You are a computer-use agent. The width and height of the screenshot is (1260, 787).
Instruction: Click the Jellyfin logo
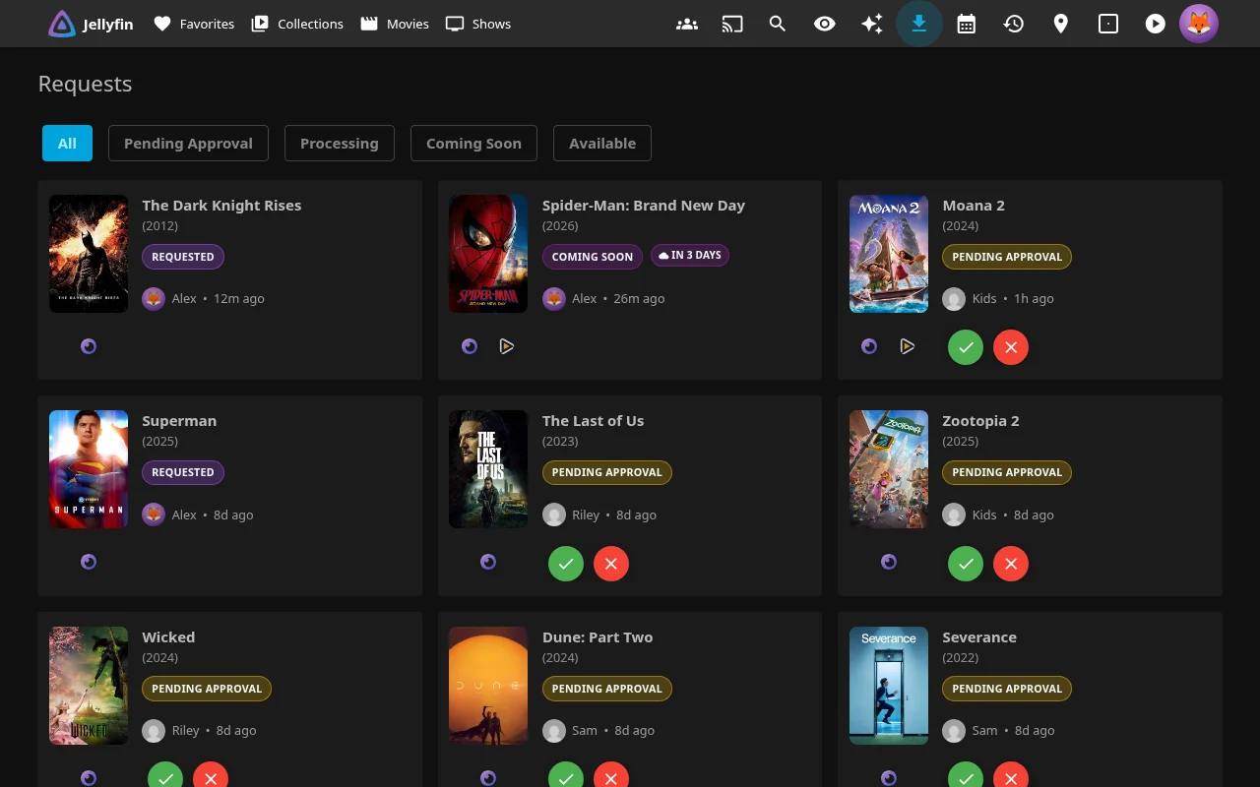click(x=91, y=24)
